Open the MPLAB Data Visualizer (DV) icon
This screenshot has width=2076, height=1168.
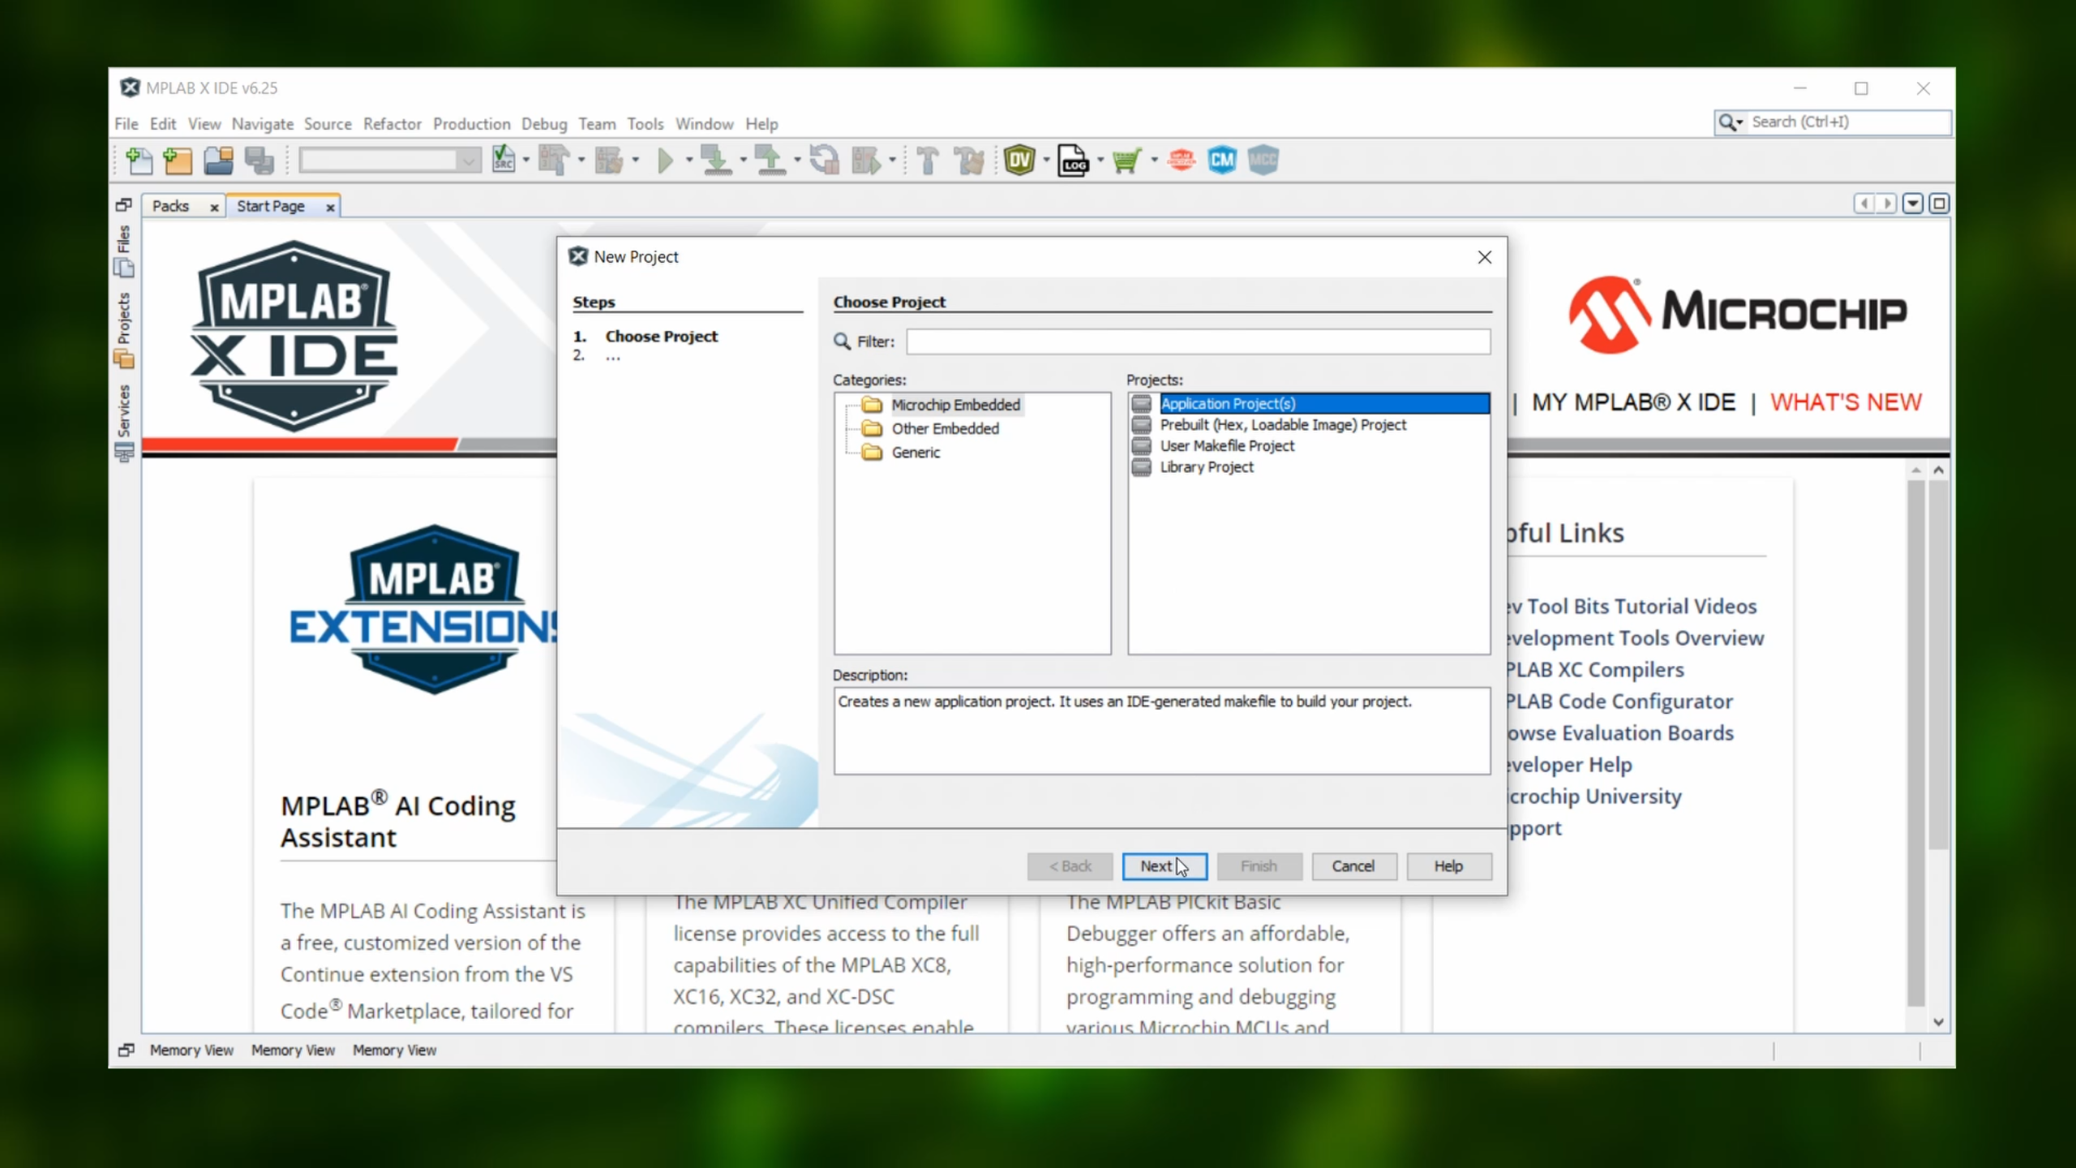pyautogui.click(x=1019, y=161)
